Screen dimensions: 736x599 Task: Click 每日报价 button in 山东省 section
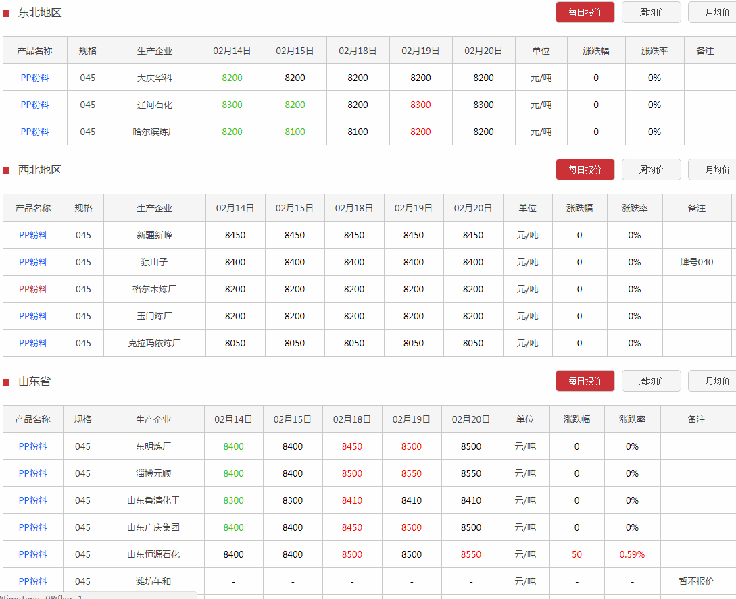[585, 381]
